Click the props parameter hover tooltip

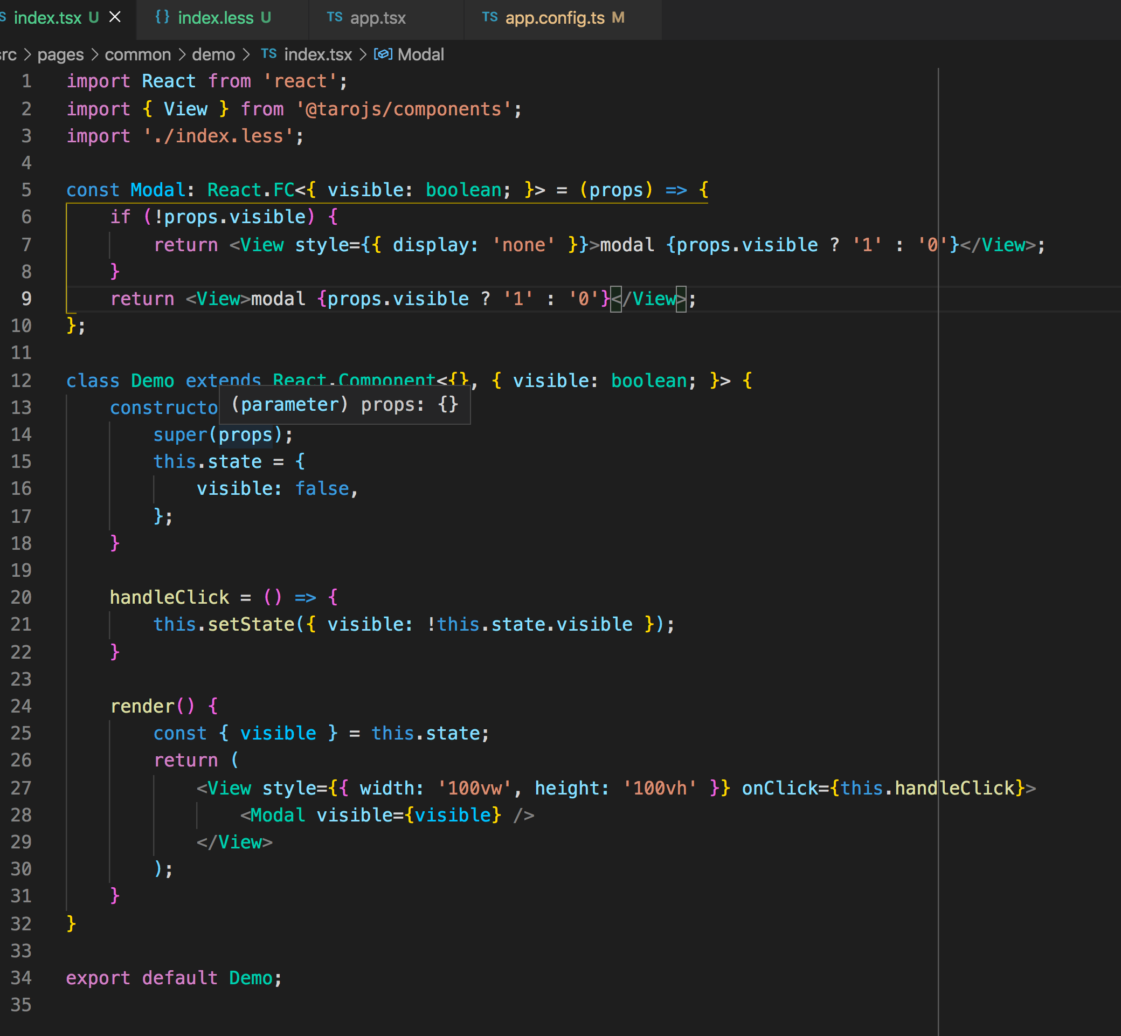344,404
